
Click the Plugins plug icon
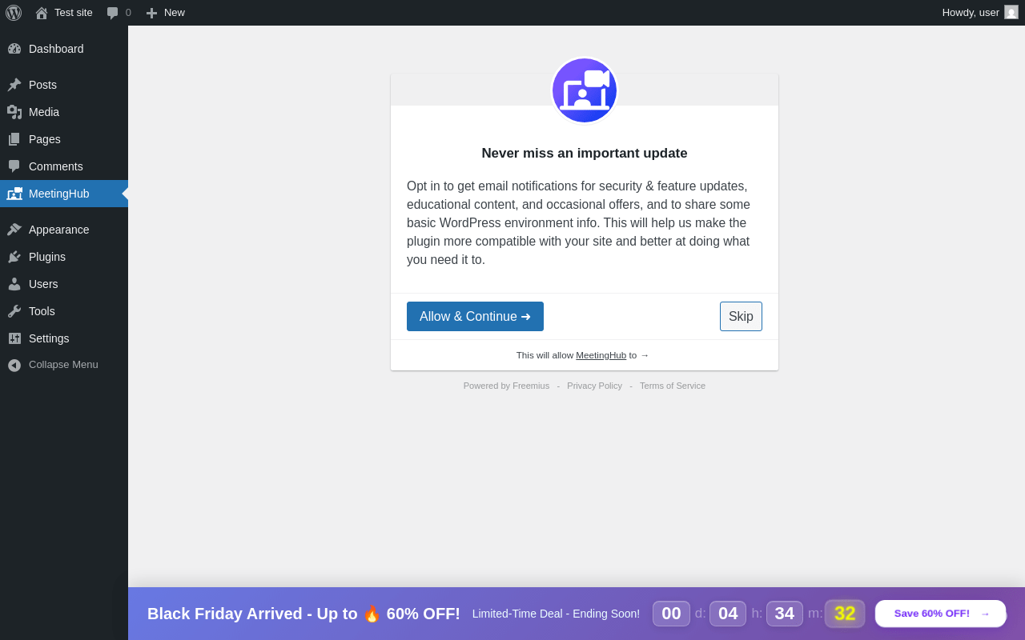[x=14, y=257]
